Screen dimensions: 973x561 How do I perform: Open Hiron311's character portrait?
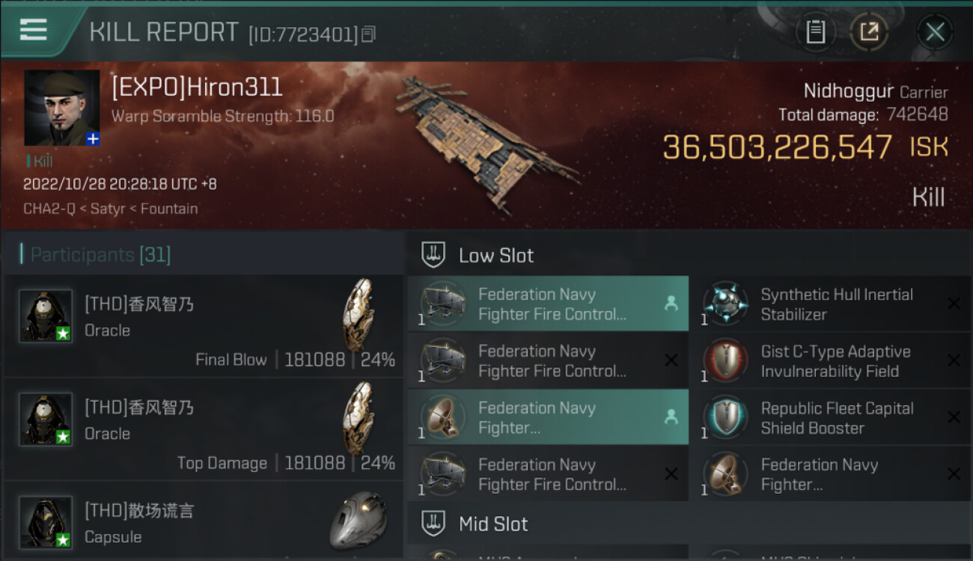point(62,108)
